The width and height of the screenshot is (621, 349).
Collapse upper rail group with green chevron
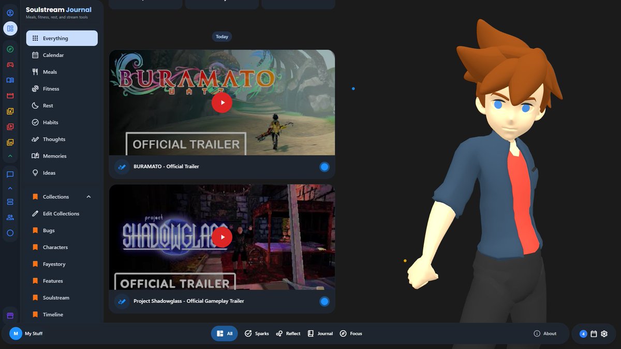tap(10, 156)
